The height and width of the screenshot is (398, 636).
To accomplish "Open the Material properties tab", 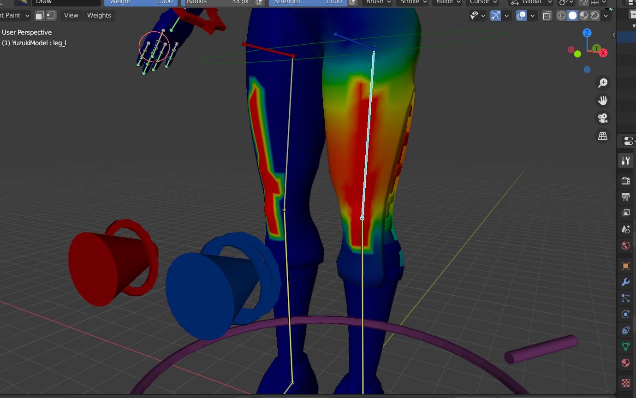I will [x=625, y=362].
